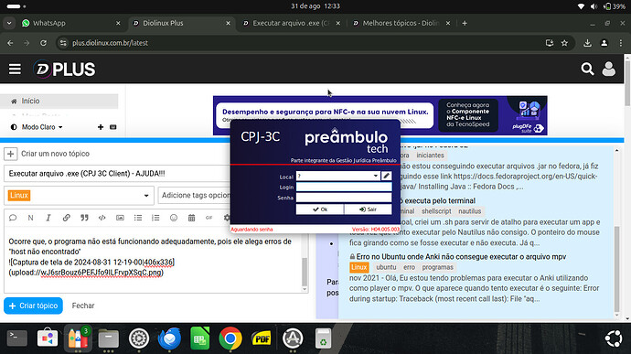Open the hamburger menu beside Plus logo

coord(15,70)
